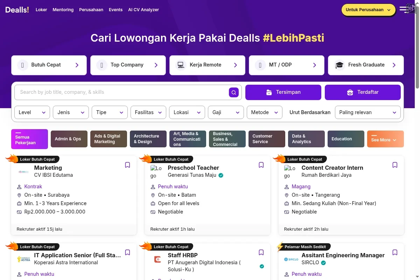Click the Koperasi Astra company logo

coord(23,259)
